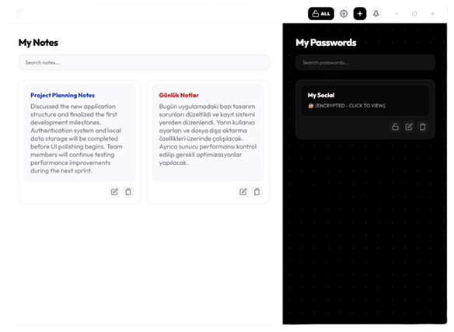Viewport: 454px width, 332px height.
Task: Open notifications bell icon
Action: pos(375,14)
